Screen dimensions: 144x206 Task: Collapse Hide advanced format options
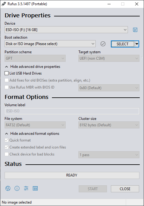coord(32,134)
